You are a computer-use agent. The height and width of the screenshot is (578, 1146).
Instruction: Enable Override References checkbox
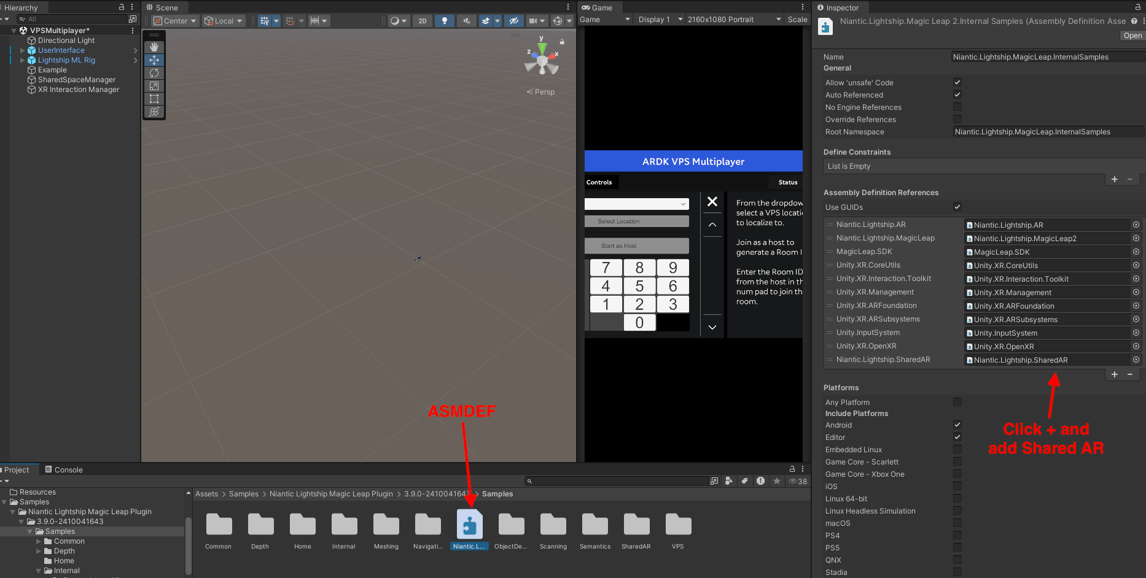point(957,119)
